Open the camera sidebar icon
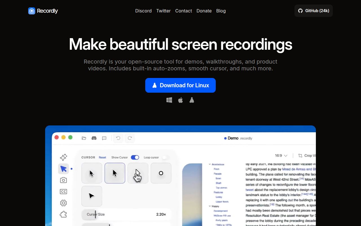The image size is (361, 226). click(x=63, y=180)
